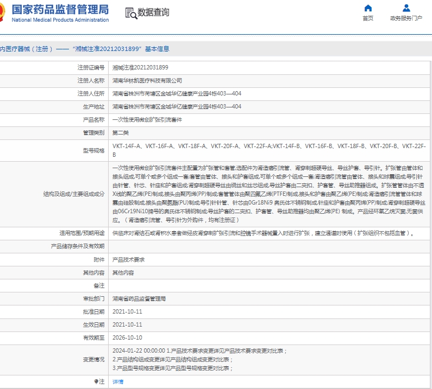This screenshot has width=432, height=389.
Task: Click the 2024-01-22 change record line
Action: click(199, 351)
